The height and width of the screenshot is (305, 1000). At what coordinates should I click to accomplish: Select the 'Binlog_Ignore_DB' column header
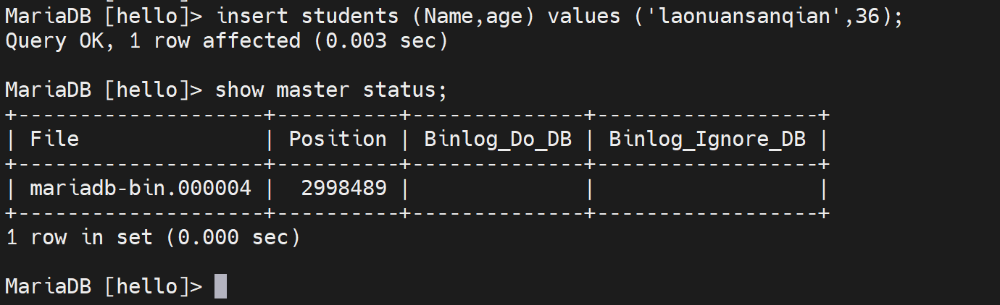click(707, 139)
